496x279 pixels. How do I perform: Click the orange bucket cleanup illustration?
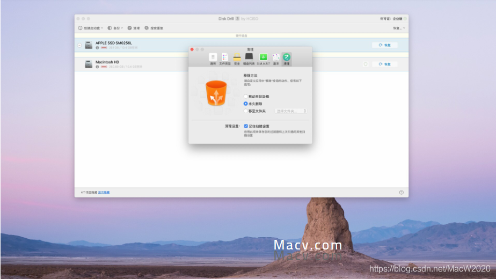click(x=216, y=93)
